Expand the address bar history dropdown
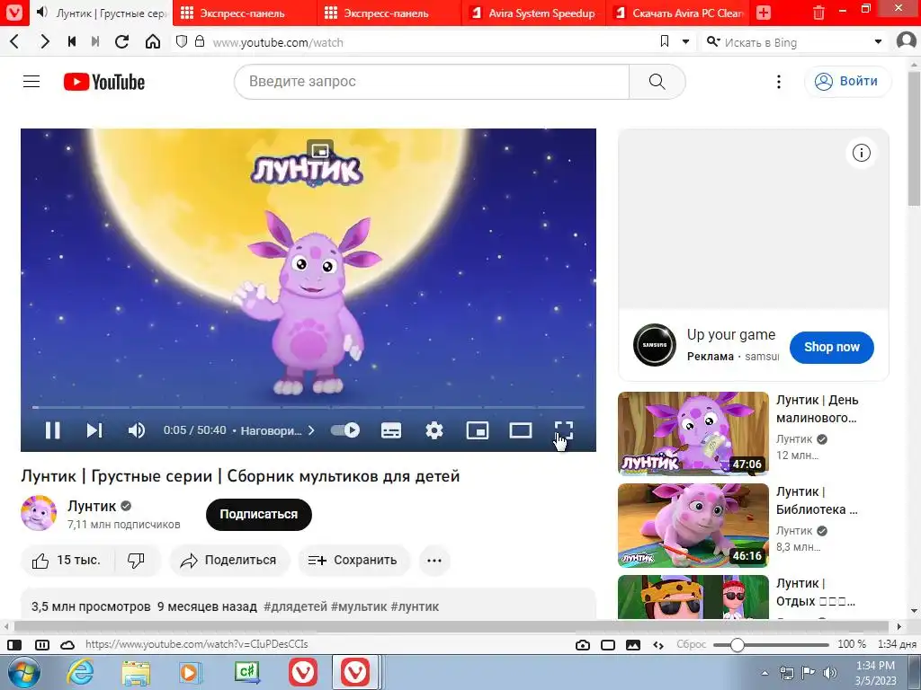Image resolution: width=921 pixels, height=690 pixels. pyautogui.click(x=685, y=41)
